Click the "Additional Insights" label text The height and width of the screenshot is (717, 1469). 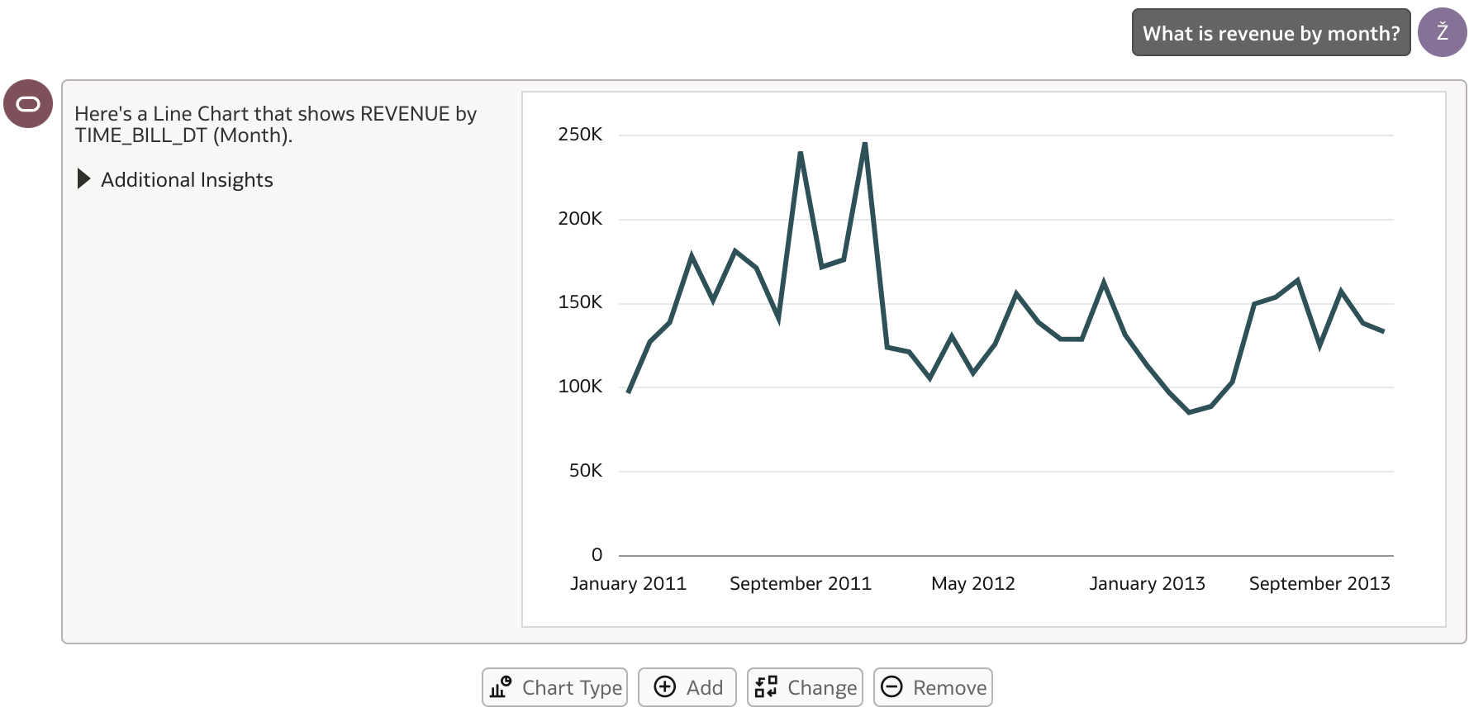click(x=187, y=180)
